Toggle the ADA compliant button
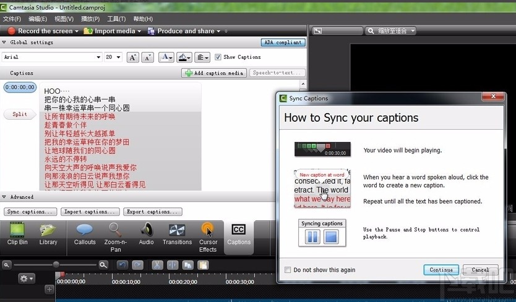516x302 pixels. coord(283,43)
